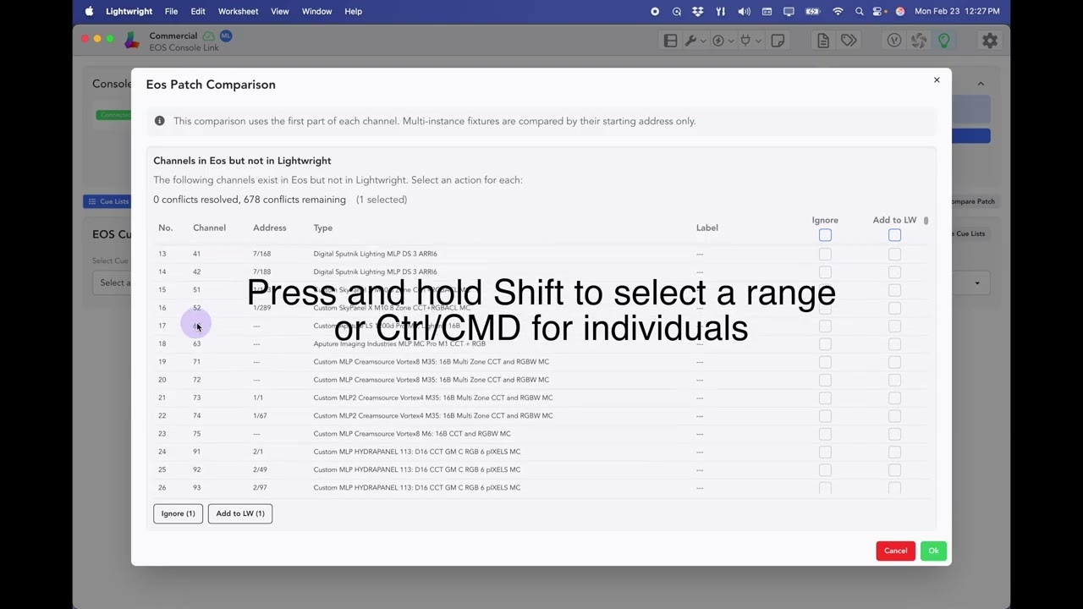Open the Worksheet menu
1083x609 pixels.
tap(238, 11)
